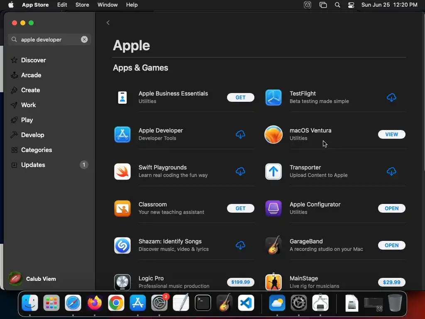Screen dimensions: 425x319
Task: Redownload Shazam using cloud icon
Action: click(x=240, y=245)
